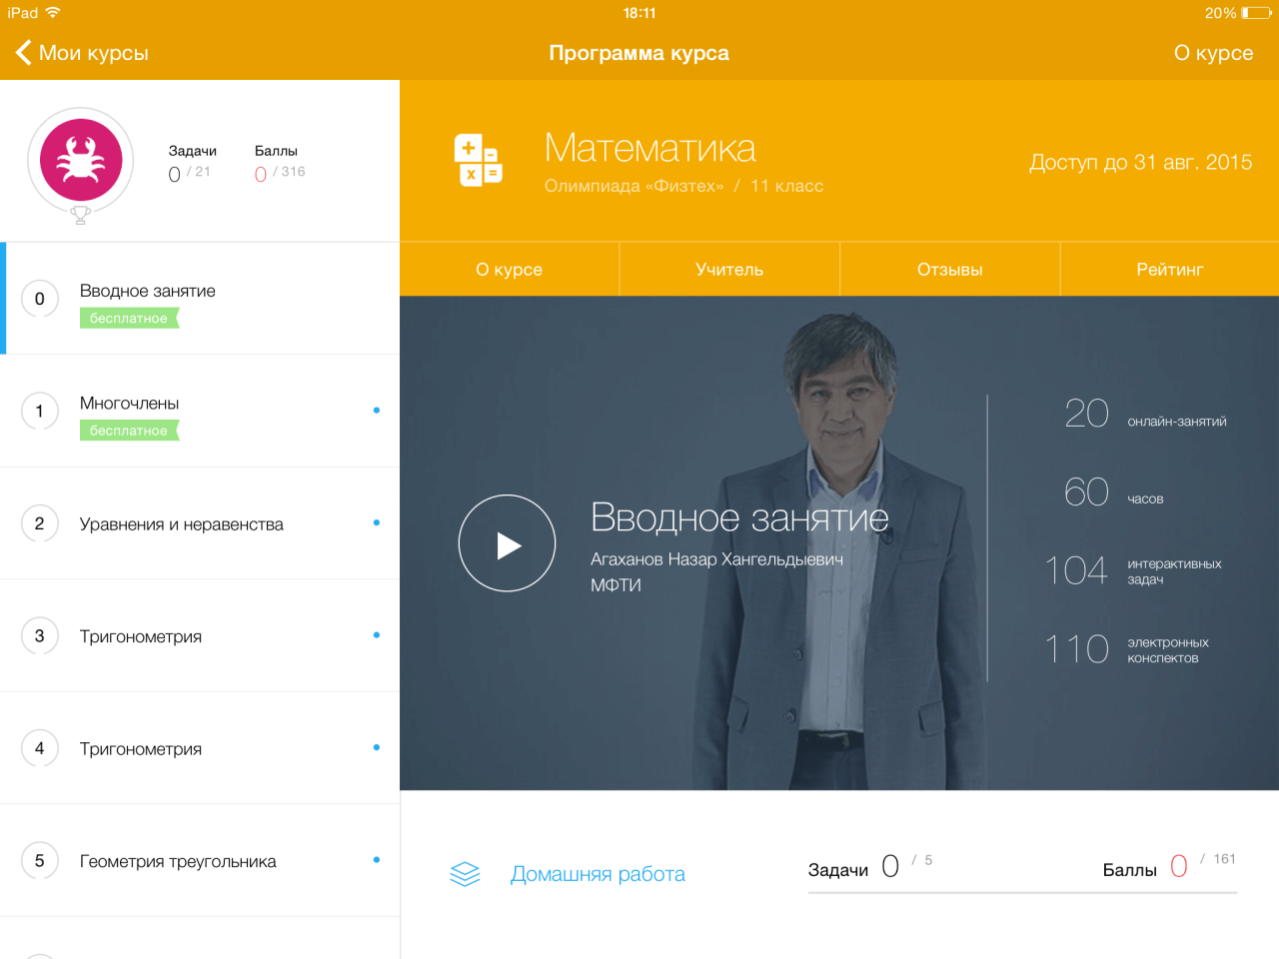Tap the trophy icon under the avatar
This screenshot has height=959, width=1279.
pyautogui.click(x=81, y=214)
